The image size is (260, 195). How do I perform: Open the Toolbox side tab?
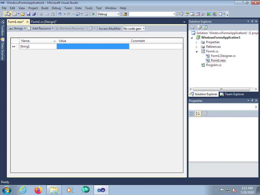pyautogui.click(x=3, y=28)
